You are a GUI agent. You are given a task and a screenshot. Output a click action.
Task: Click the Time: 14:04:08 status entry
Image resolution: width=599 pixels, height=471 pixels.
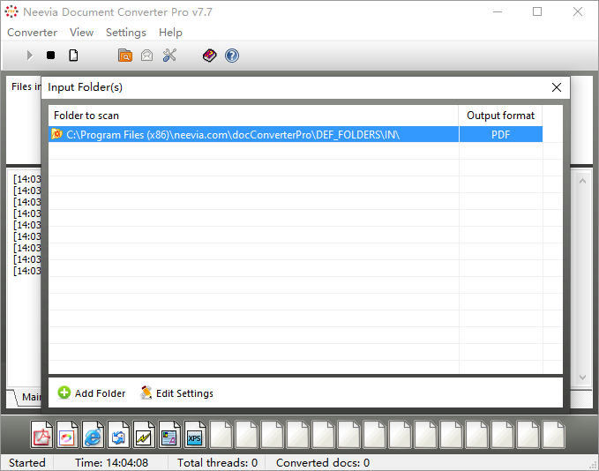click(111, 463)
